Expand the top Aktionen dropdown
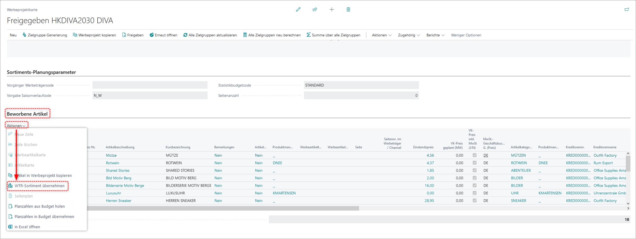 tap(382, 35)
